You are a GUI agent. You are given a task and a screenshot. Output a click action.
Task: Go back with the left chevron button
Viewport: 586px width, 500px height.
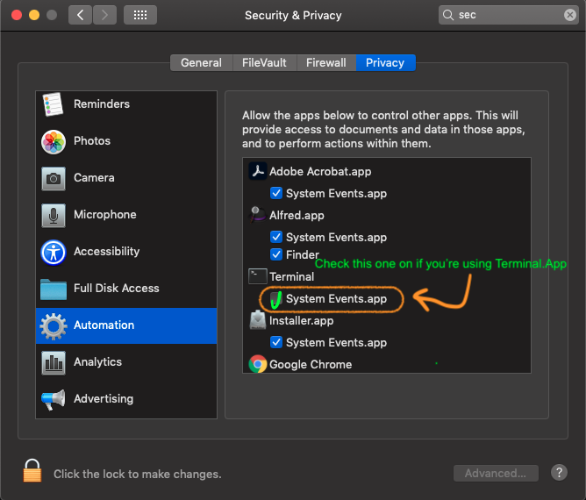point(80,15)
